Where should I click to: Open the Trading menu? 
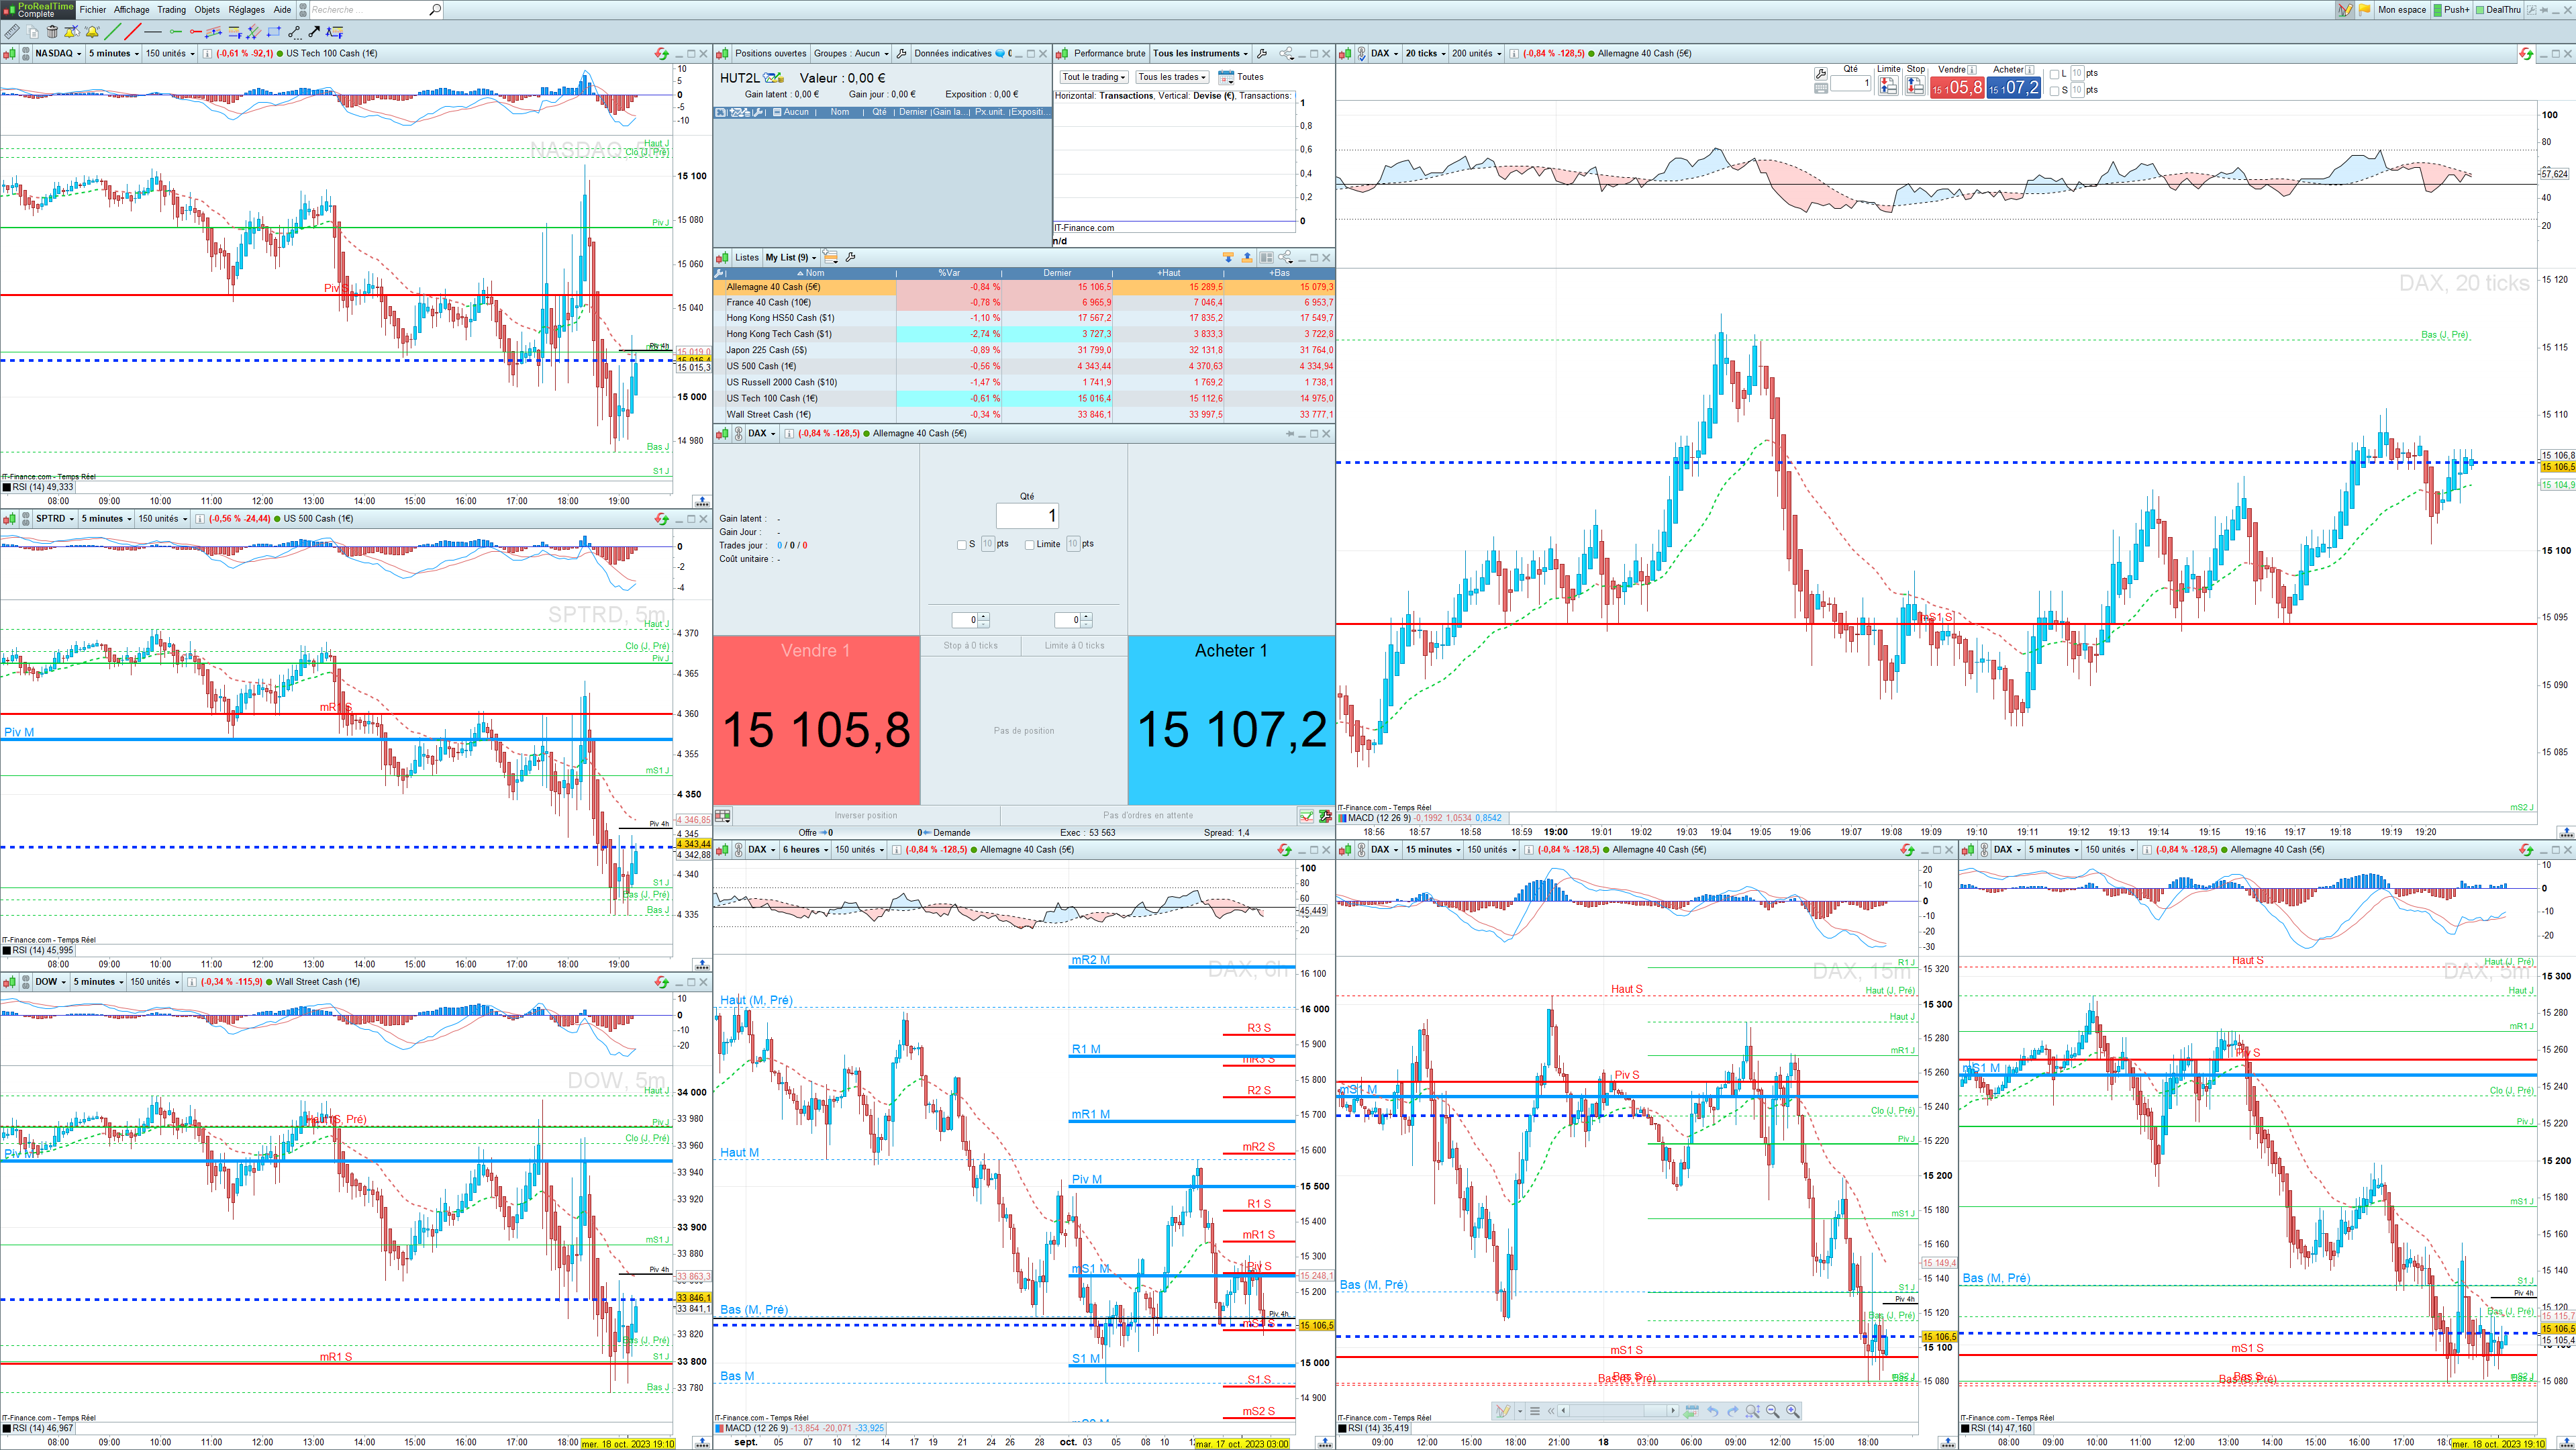click(x=171, y=10)
